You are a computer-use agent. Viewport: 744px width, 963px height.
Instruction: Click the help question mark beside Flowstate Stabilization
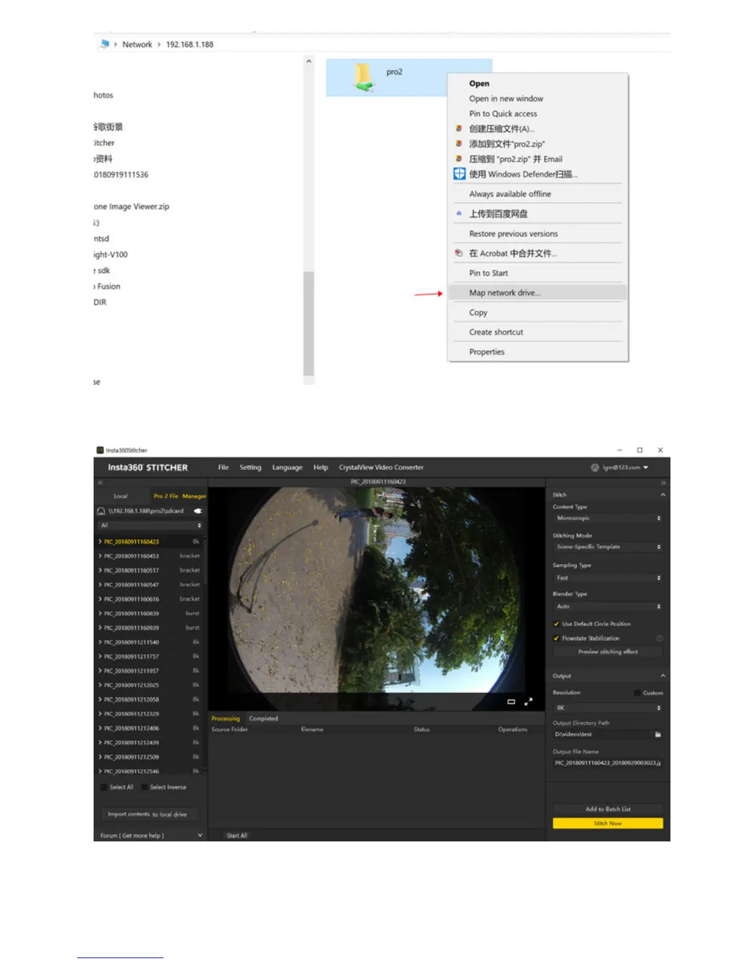click(x=659, y=638)
